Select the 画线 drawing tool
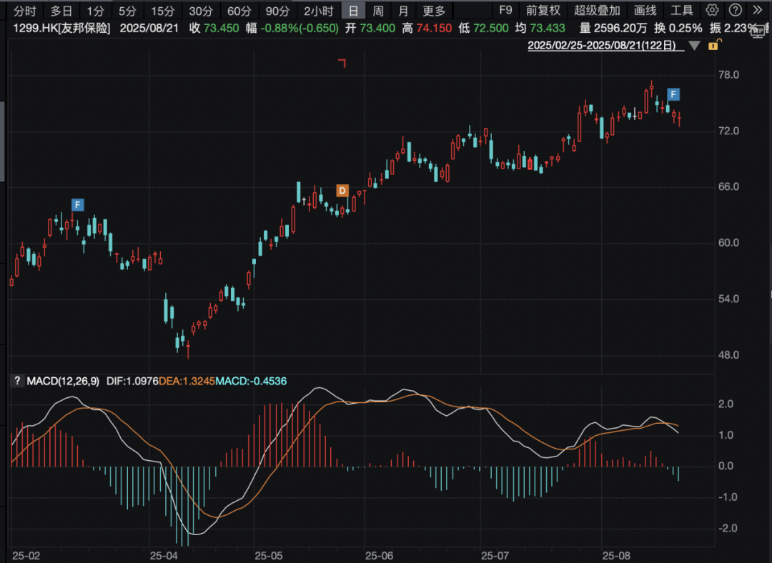The image size is (772, 563). 645,10
